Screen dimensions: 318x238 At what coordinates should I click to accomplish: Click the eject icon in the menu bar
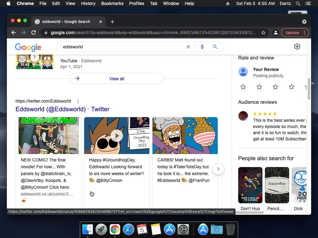tap(228, 3)
